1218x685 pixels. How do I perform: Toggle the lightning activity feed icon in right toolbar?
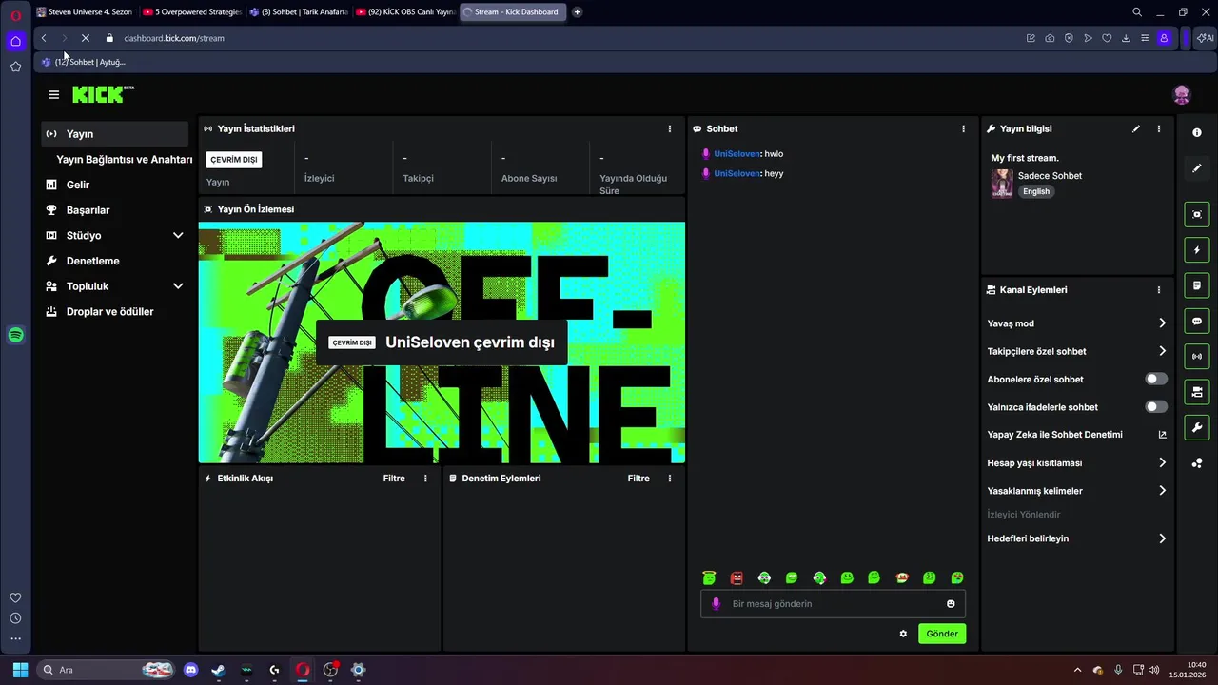click(1197, 250)
